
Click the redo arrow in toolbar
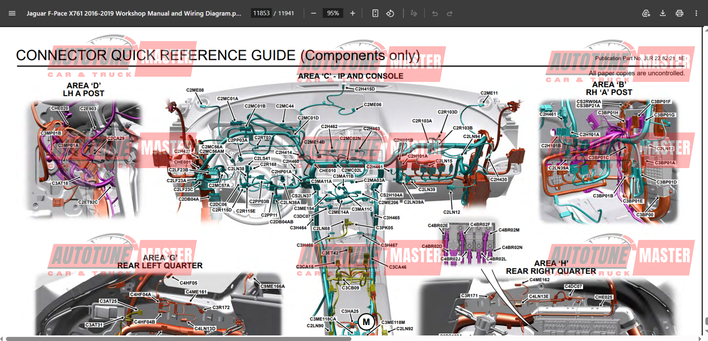point(450,13)
